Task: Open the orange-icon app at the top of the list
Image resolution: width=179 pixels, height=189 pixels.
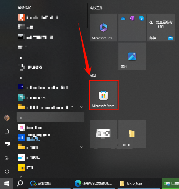Action: 51,17
